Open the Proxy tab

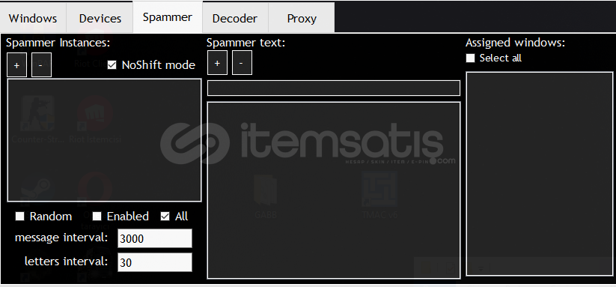[x=302, y=18]
